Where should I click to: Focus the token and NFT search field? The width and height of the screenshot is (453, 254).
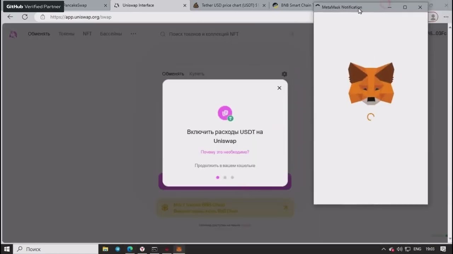(x=226, y=34)
